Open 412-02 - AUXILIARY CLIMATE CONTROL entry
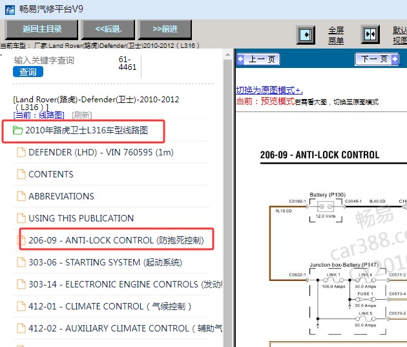The width and height of the screenshot is (407, 347). click(125, 328)
